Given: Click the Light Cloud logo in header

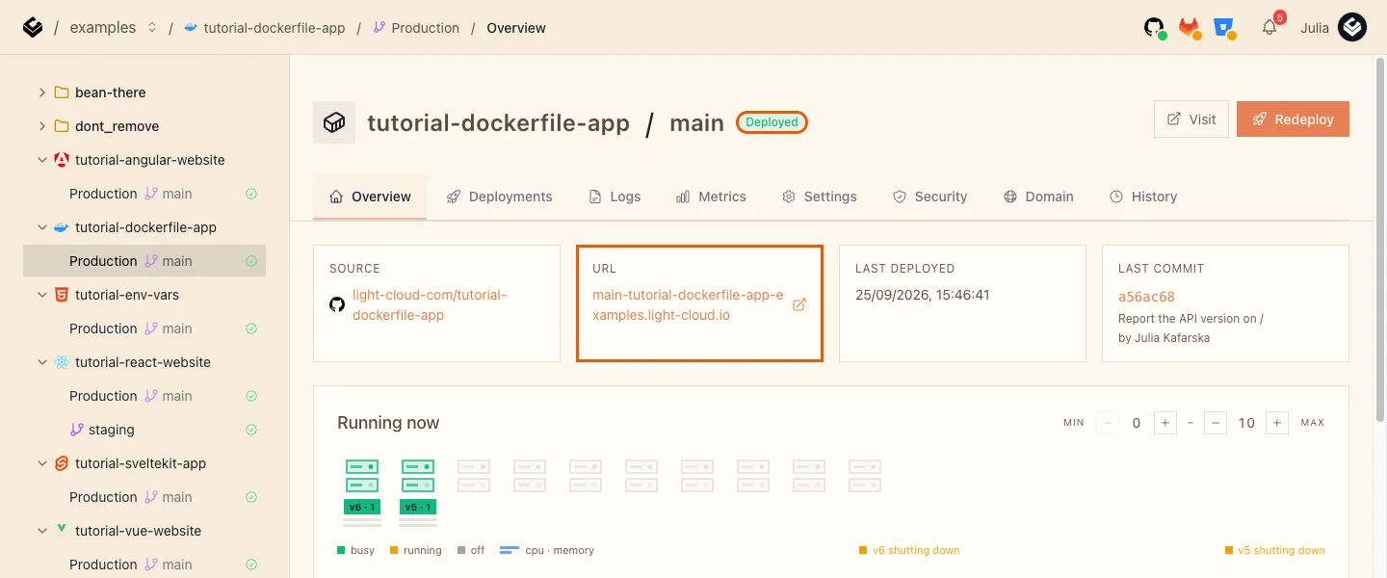Looking at the screenshot, I should [x=33, y=28].
